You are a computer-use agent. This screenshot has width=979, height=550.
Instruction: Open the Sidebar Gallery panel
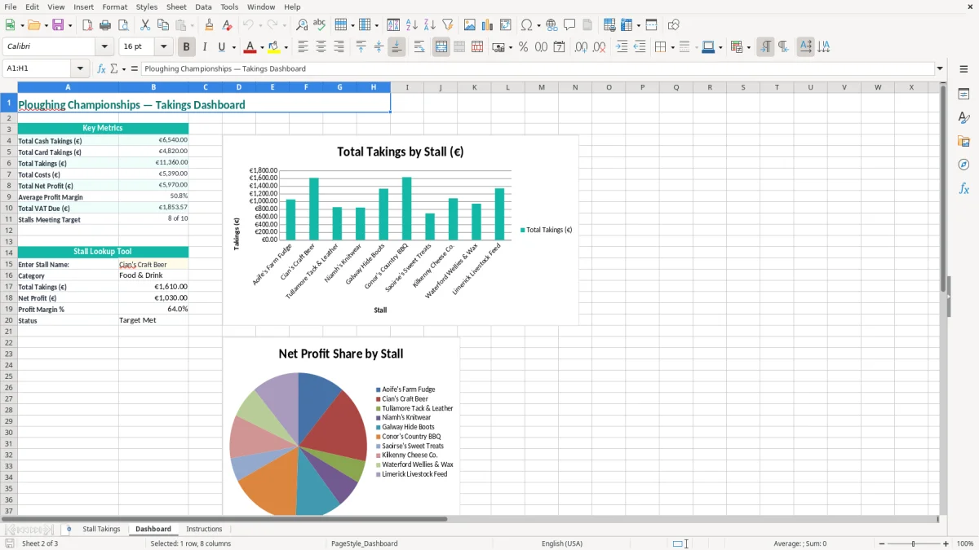coord(963,142)
